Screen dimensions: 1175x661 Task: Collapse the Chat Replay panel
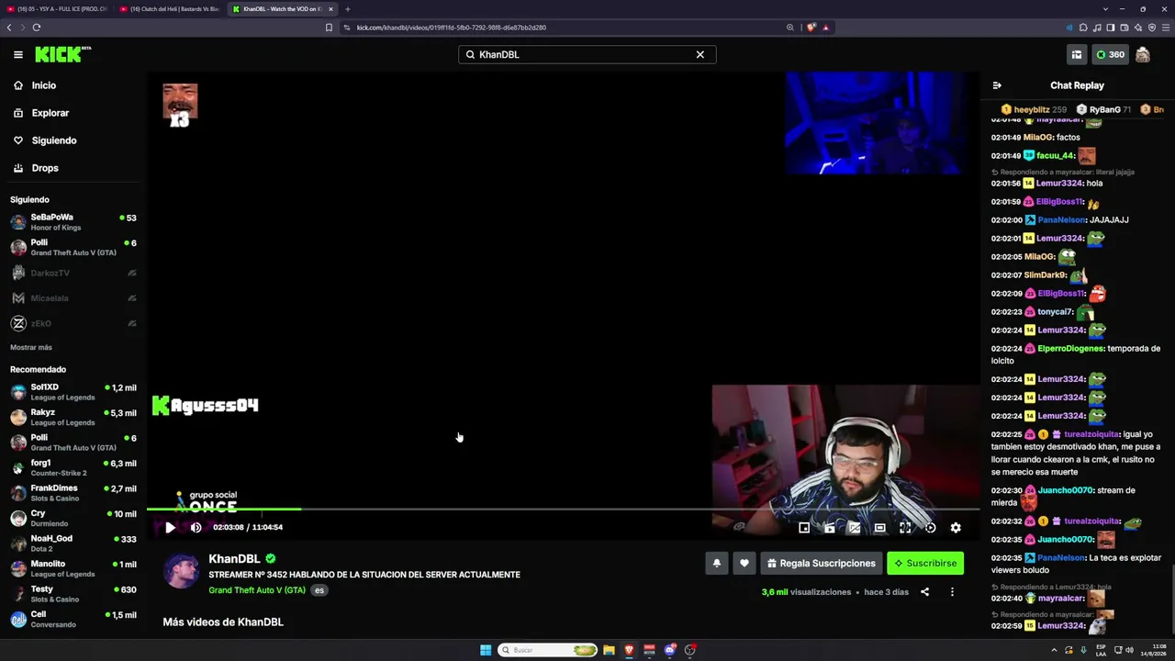point(997,85)
